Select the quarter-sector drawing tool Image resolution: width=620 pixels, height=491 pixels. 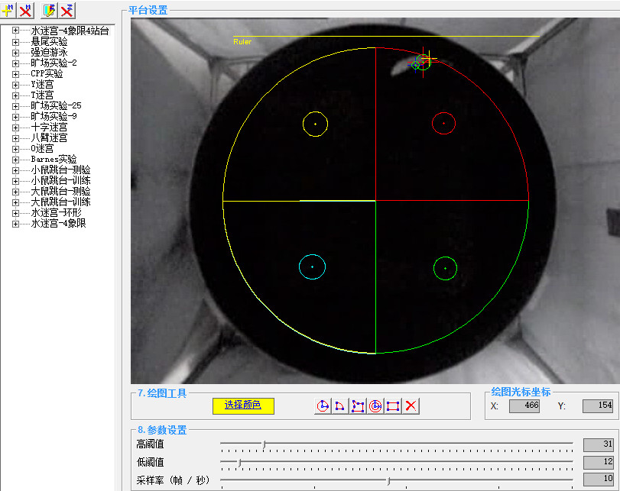click(x=340, y=405)
